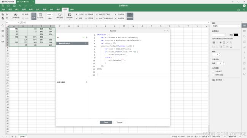This screenshot has width=247, height=138.
Task: Switch to the Formula ribbon tab
Action: [38, 9]
